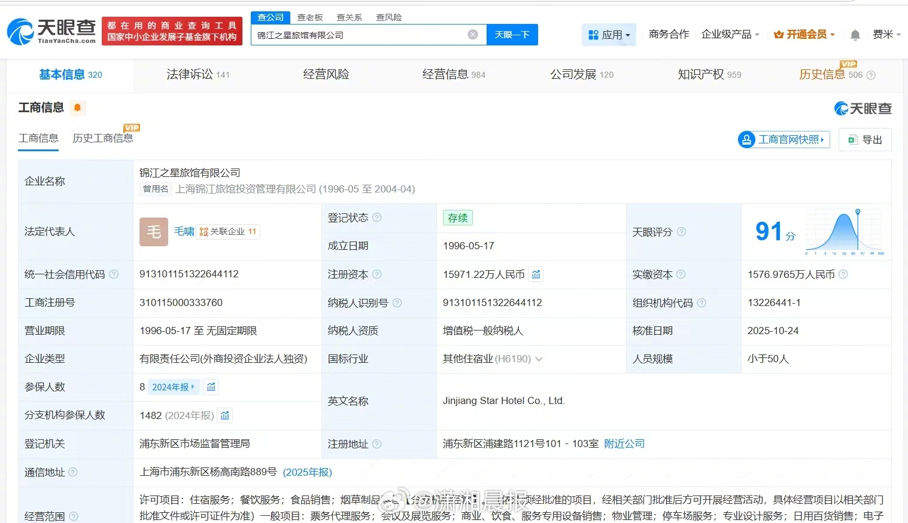Click the 导出 export button
The height and width of the screenshot is (523, 908).
(865, 140)
